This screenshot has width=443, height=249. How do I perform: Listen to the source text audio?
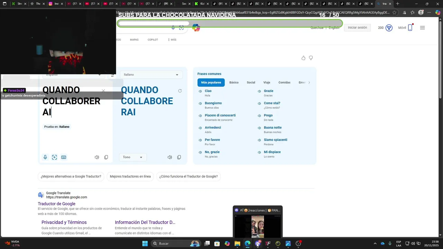pos(97,157)
